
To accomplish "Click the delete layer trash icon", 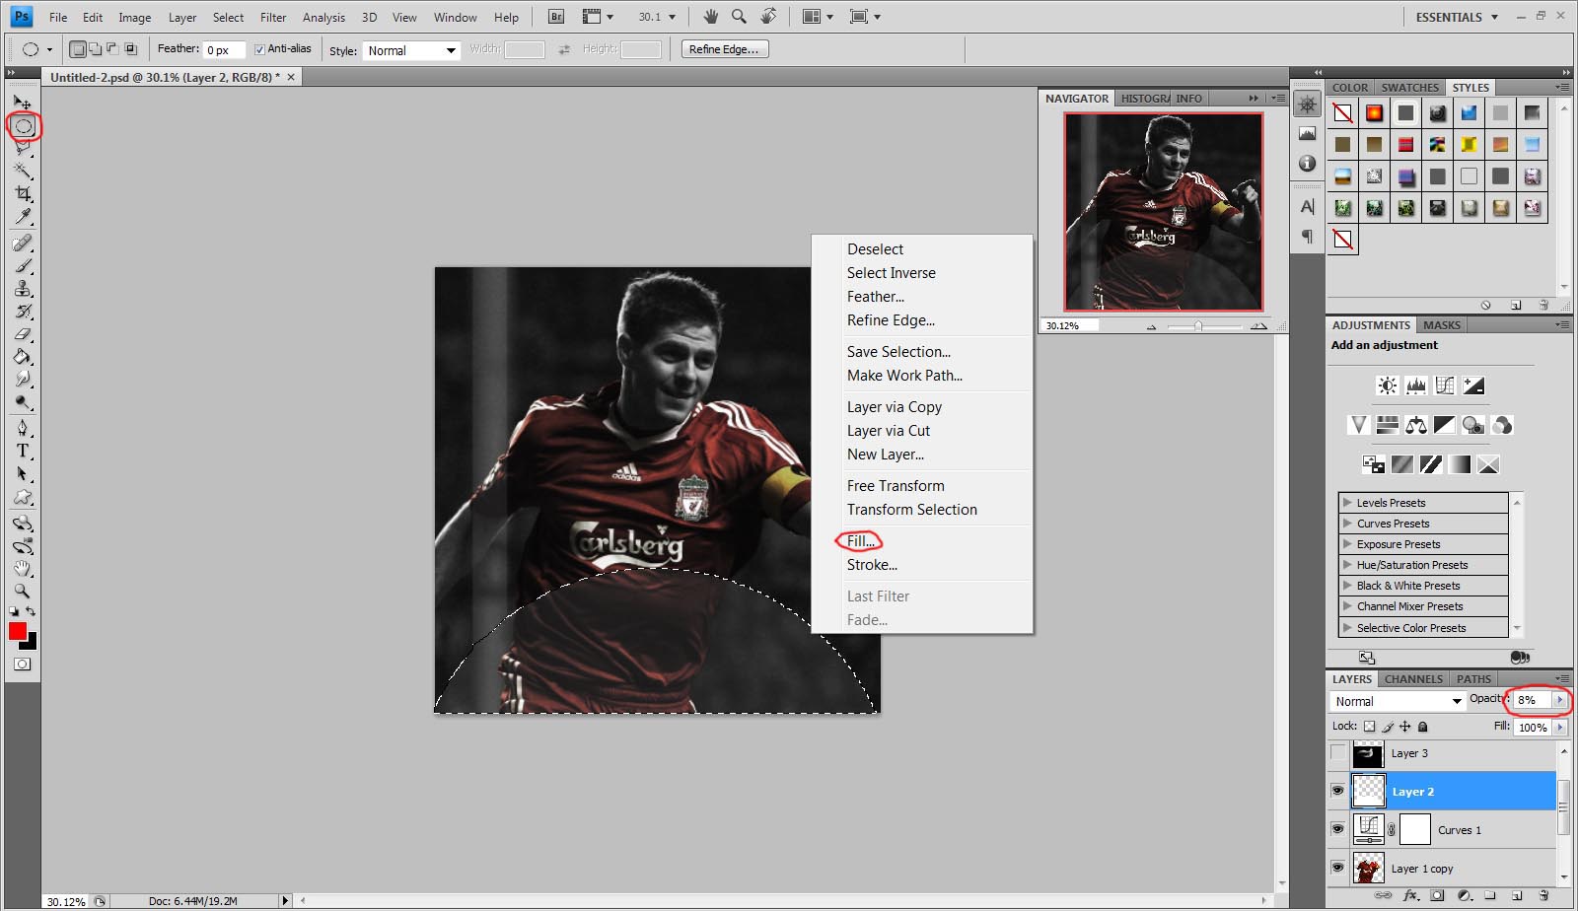I will click(1543, 895).
